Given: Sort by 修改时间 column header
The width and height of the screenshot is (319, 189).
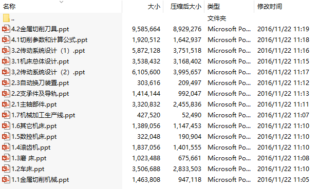Looking at the screenshot, I should [270, 7].
